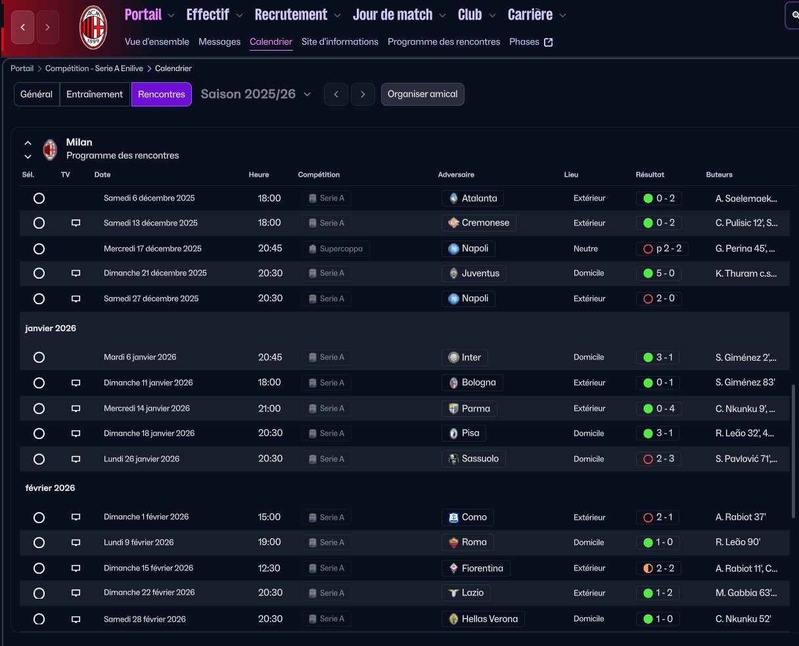This screenshot has width=799, height=646.
Task: Open the Vue d'ensemble tab
Action: click(157, 42)
